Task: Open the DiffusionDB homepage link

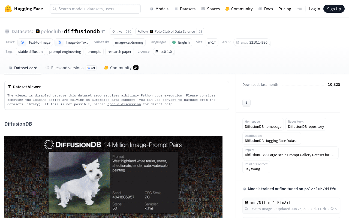Action: click(263, 126)
